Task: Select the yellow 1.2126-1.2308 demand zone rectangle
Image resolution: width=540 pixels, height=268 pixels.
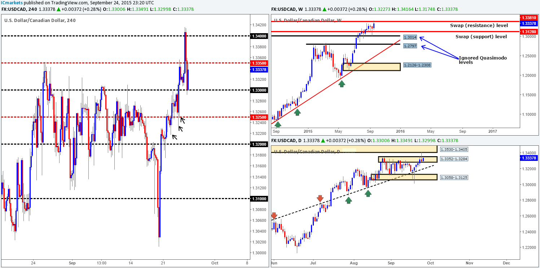Action: pyautogui.click(x=372, y=67)
